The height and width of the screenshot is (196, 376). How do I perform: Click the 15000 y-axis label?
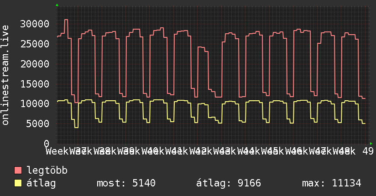click(35, 84)
